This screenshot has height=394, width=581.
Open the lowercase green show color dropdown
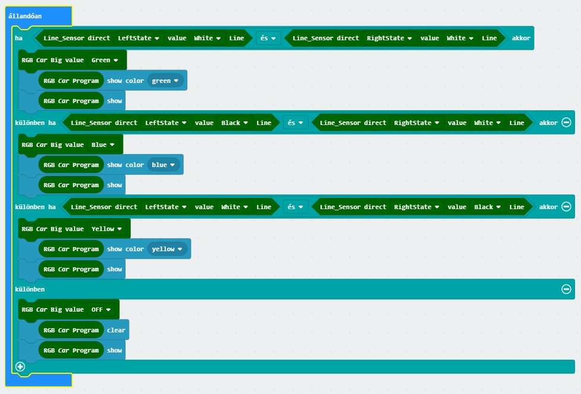point(165,81)
